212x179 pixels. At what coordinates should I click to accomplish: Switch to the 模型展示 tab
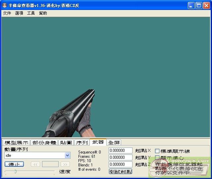click(x=16, y=143)
